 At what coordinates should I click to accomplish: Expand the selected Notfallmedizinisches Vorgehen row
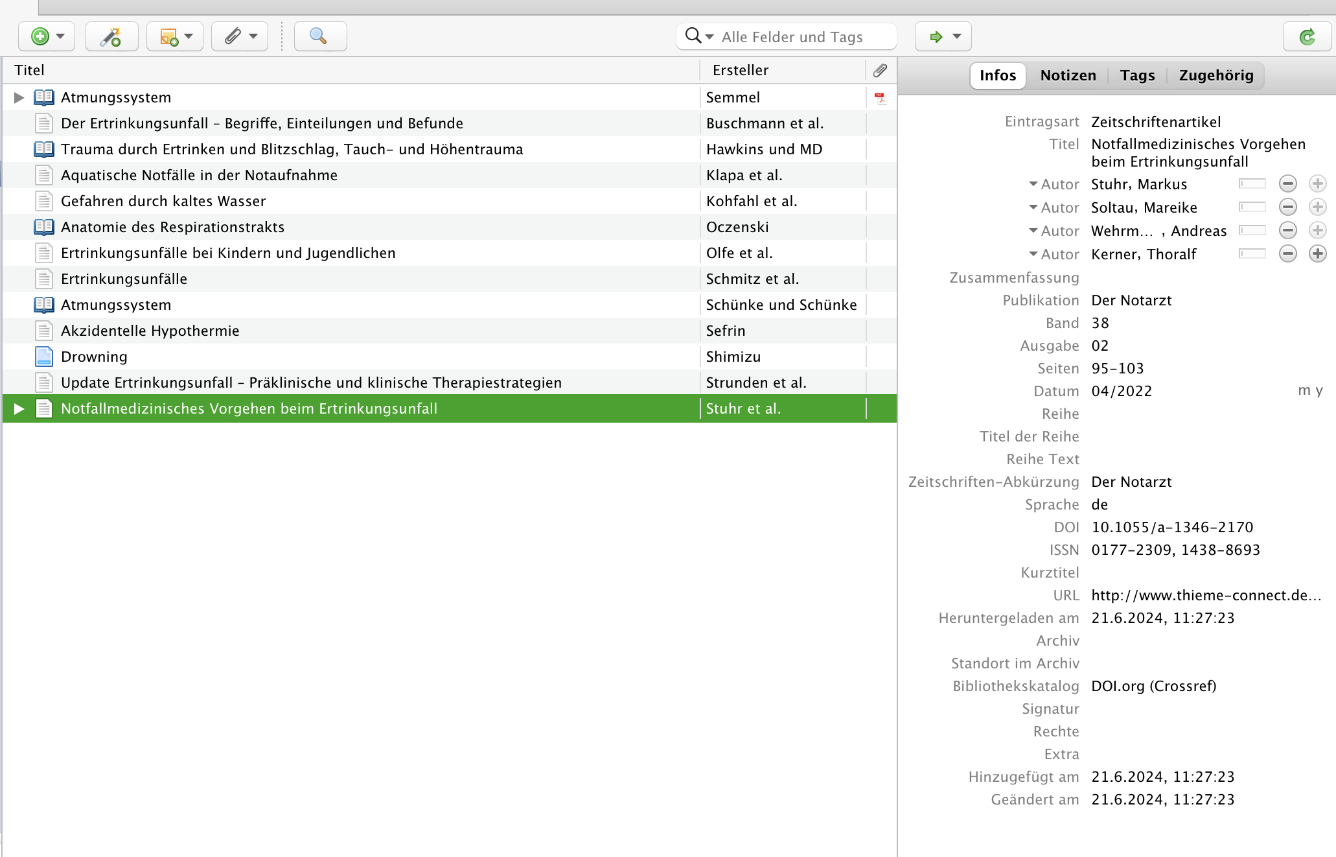pyautogui.click(x=19, y=409)
